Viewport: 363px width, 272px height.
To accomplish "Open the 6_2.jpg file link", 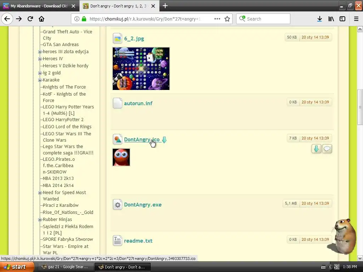I will (x=134, y=39).
